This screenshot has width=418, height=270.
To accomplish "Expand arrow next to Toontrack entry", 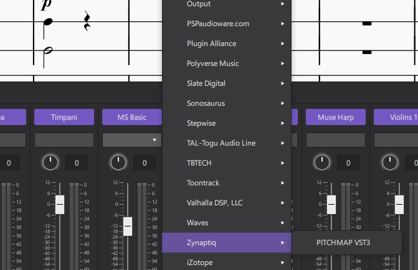I will pos(282,183).
